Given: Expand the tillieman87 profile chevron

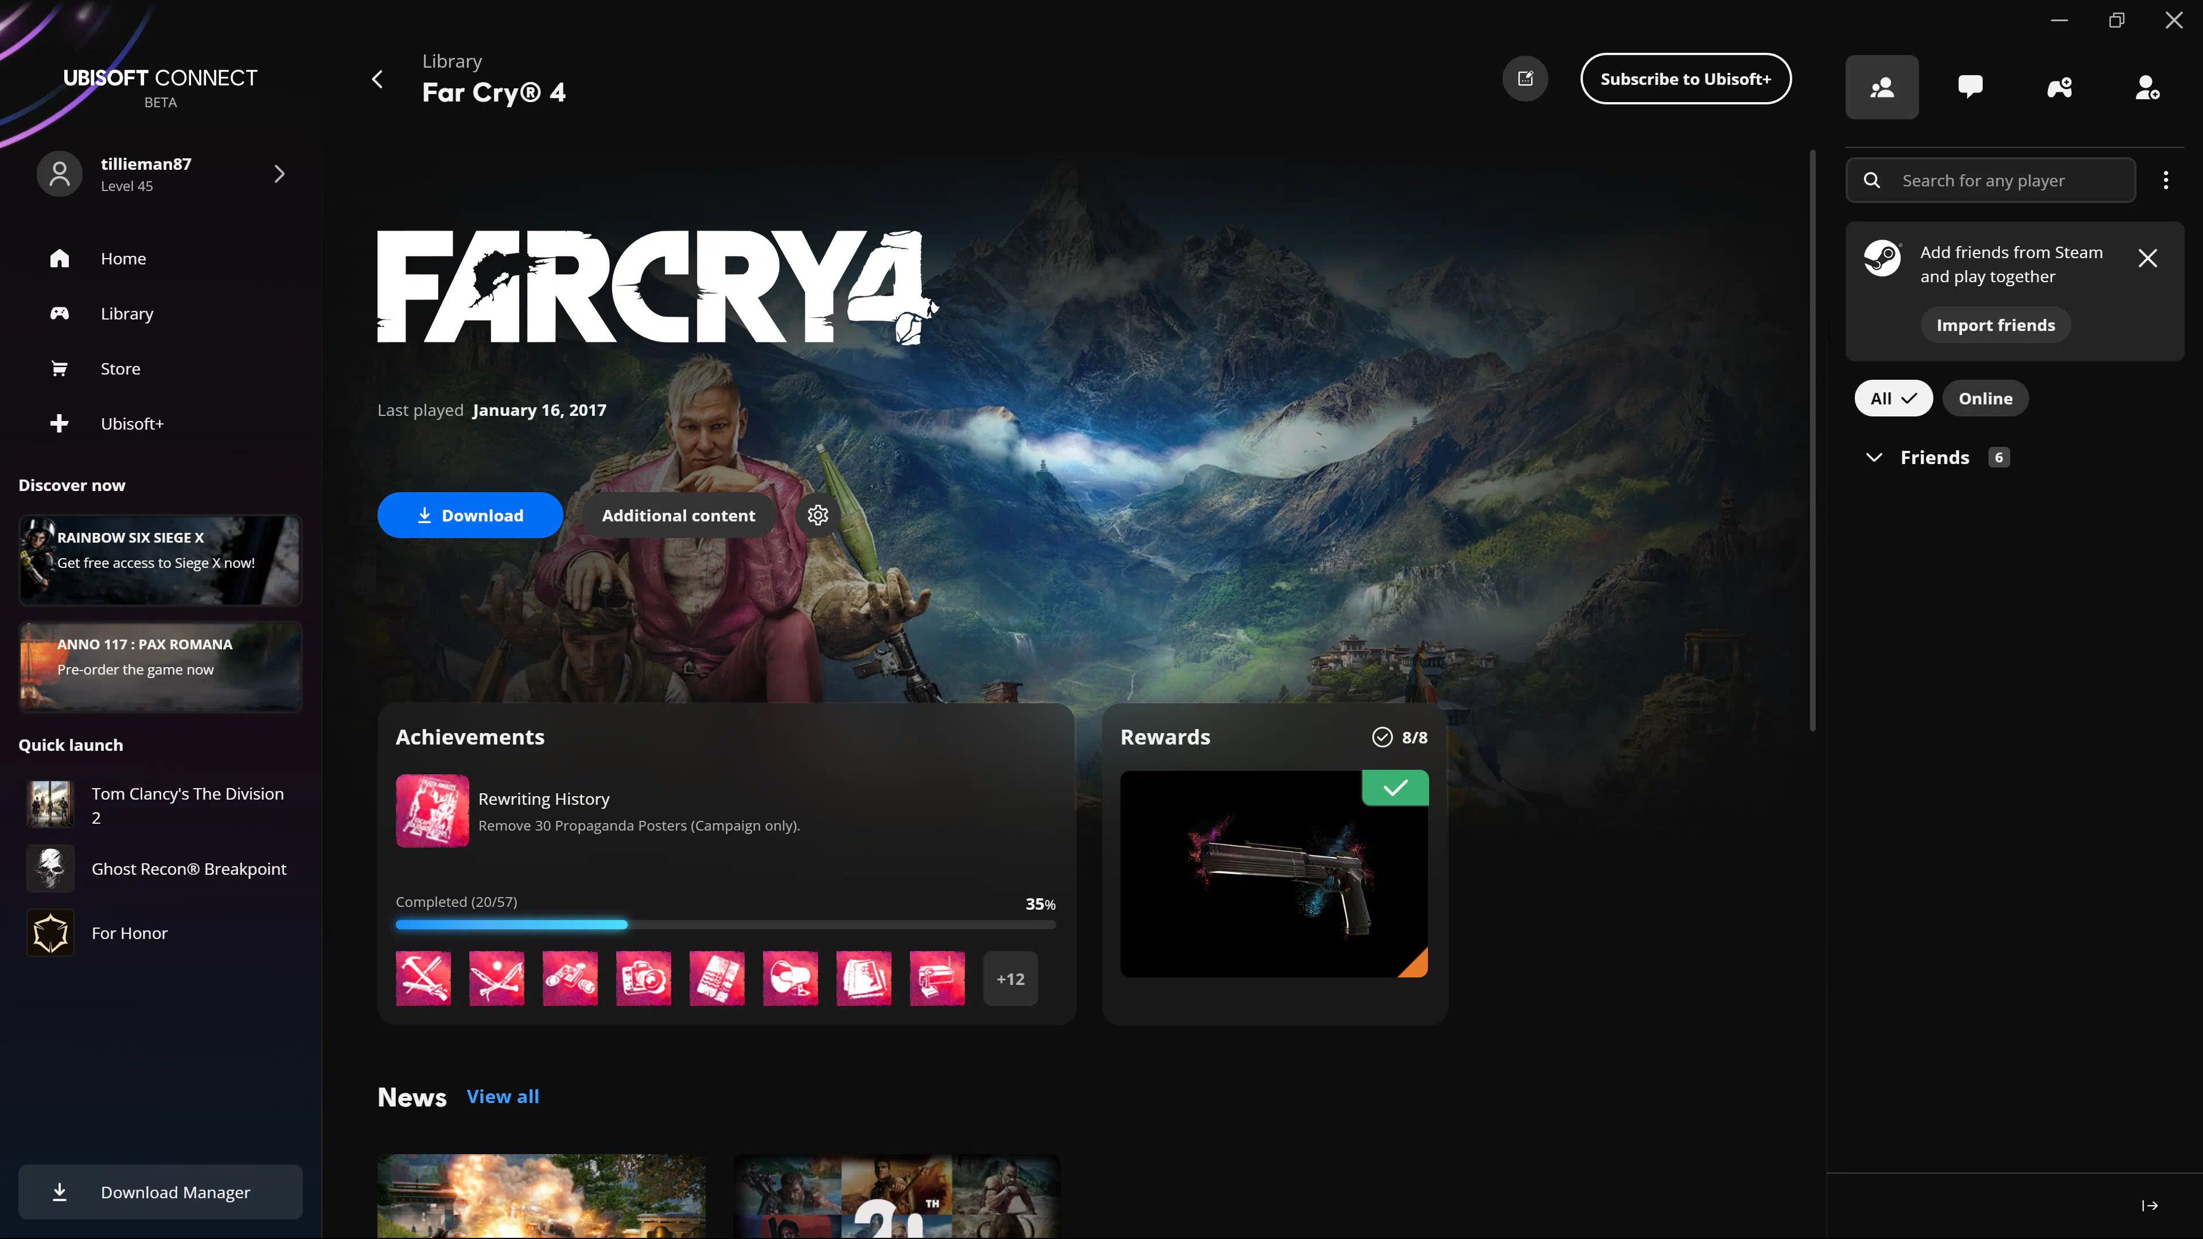Looking at the screenshot, I should (x=279, y=174).
